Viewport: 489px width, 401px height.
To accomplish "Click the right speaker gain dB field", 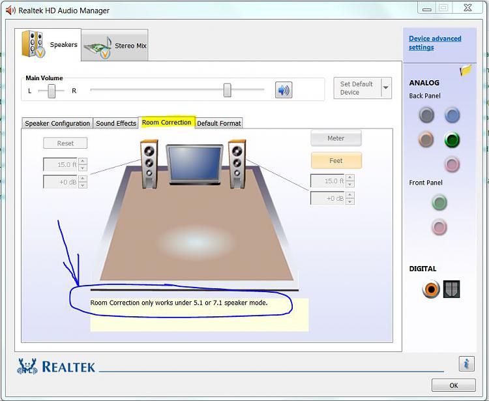I will (327, 198).
